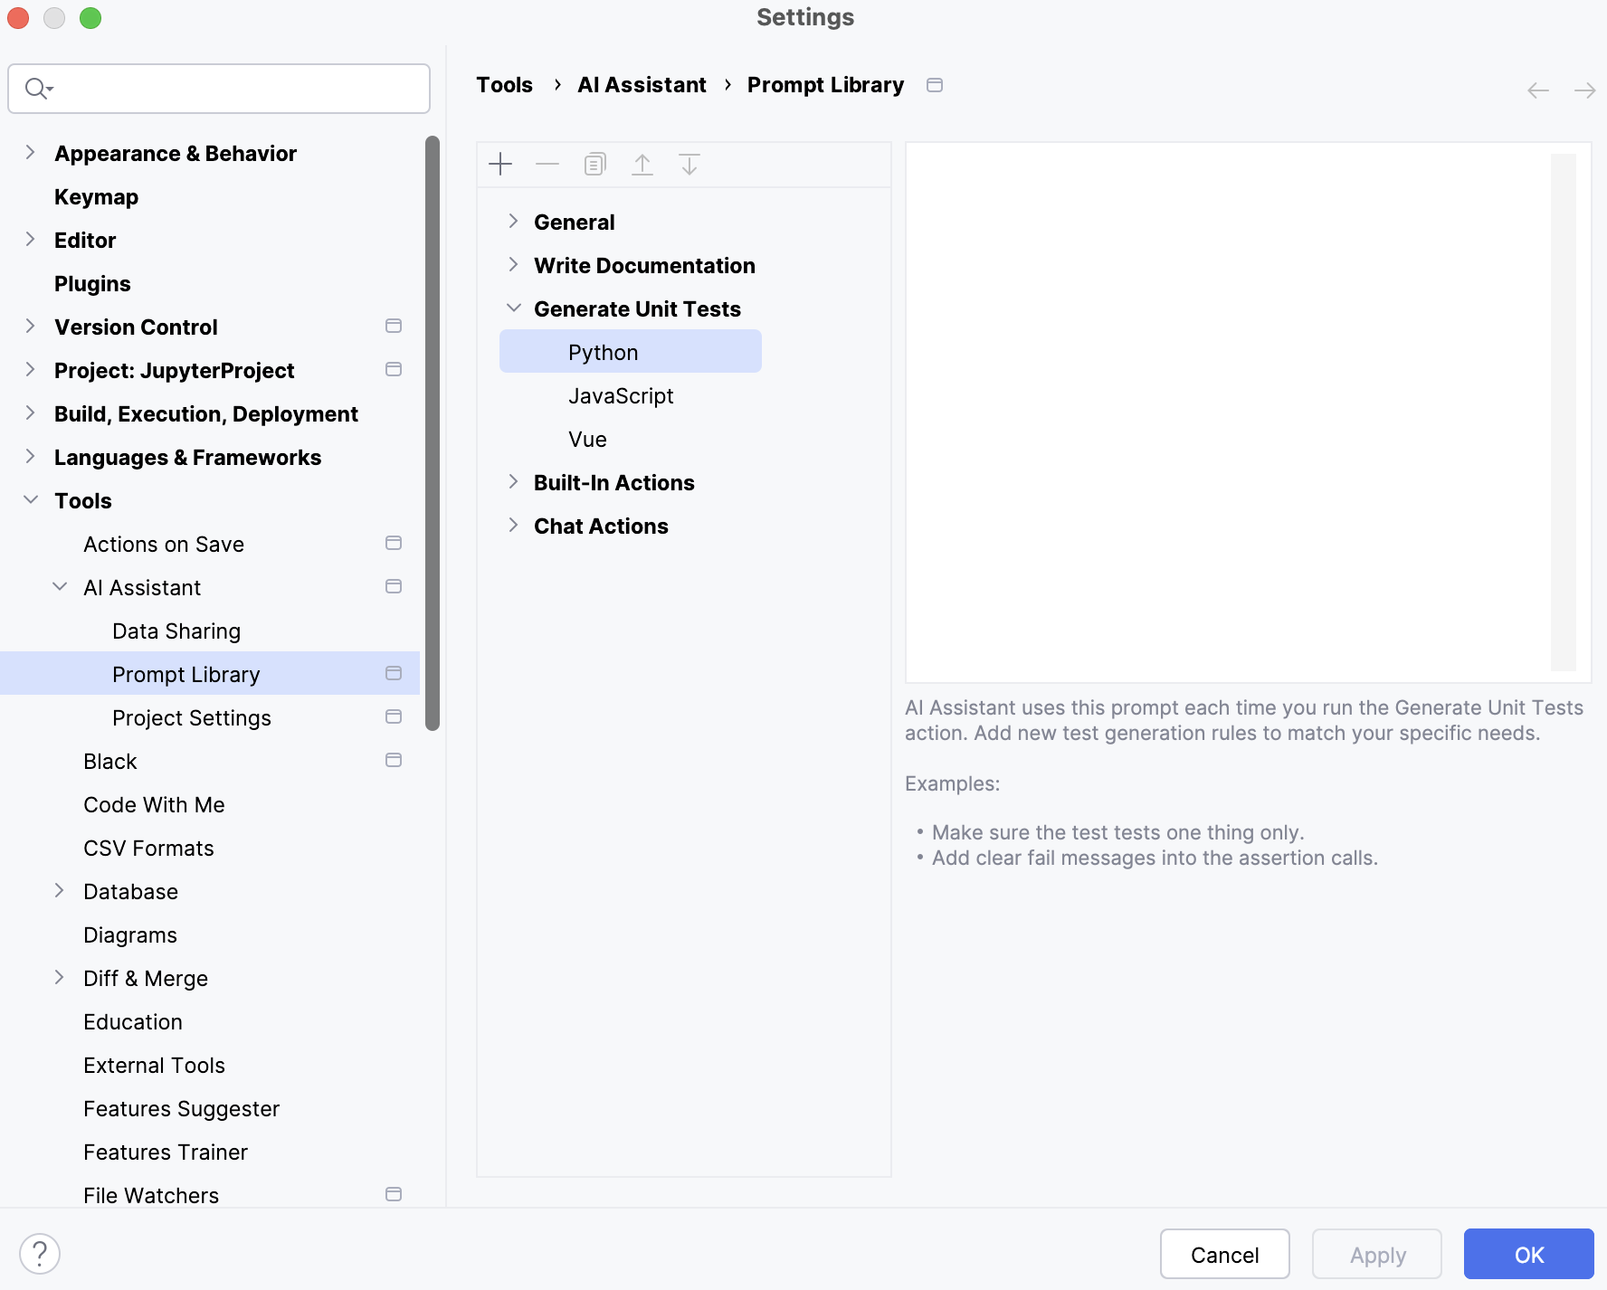Expand Version Control chevron
1607x1290 pixels.
tap(30, 326)
